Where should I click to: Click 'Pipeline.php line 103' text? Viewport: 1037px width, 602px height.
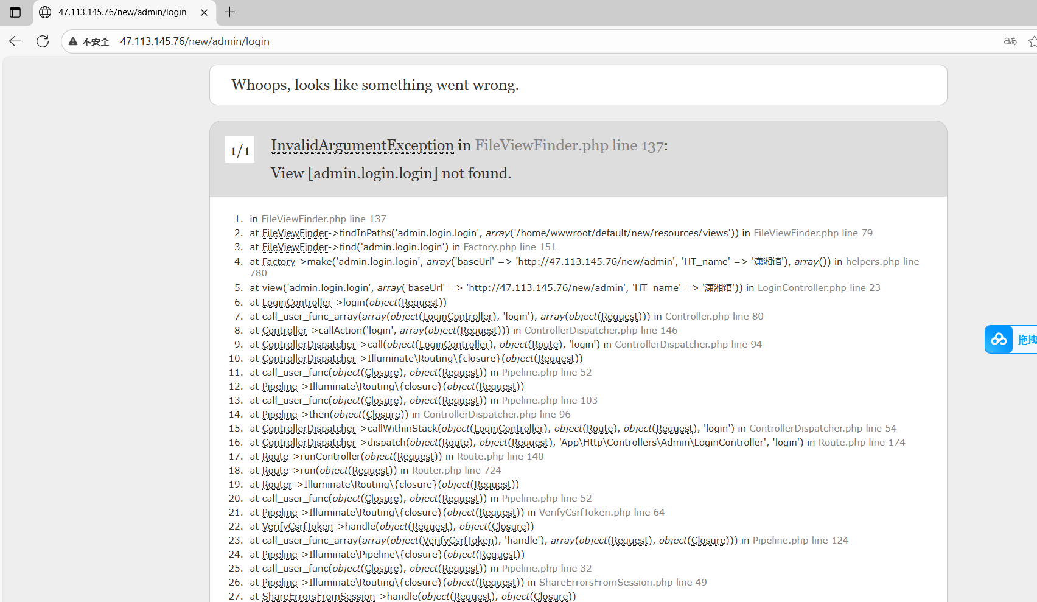click(x=550, y=401)
